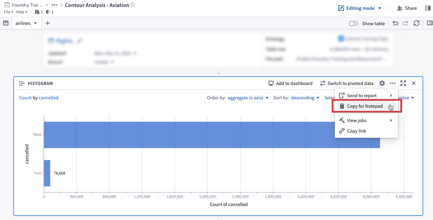Open Order by aggregate (x-axis) dropdown
The height and width of the screenshot is (220, 433).
[x=248, y=98]
